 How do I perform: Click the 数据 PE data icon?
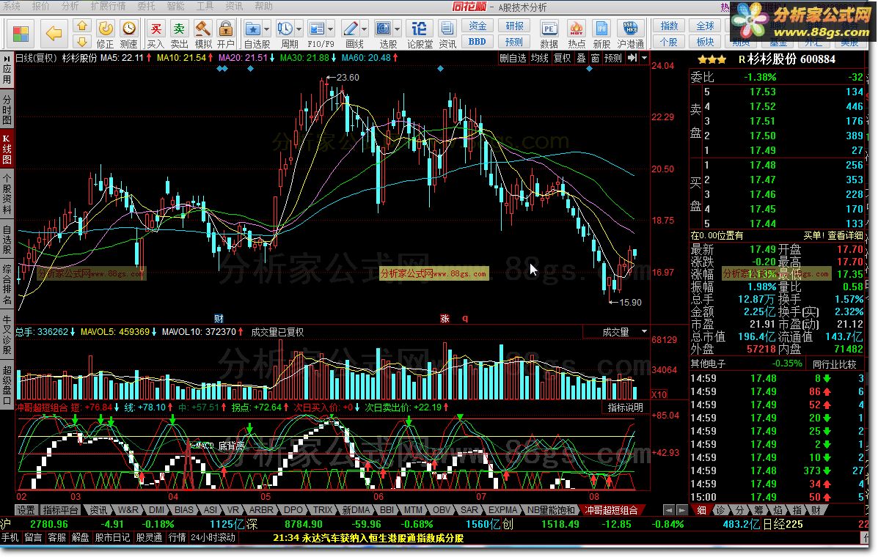pyautogui.click(x=549, y=34)
